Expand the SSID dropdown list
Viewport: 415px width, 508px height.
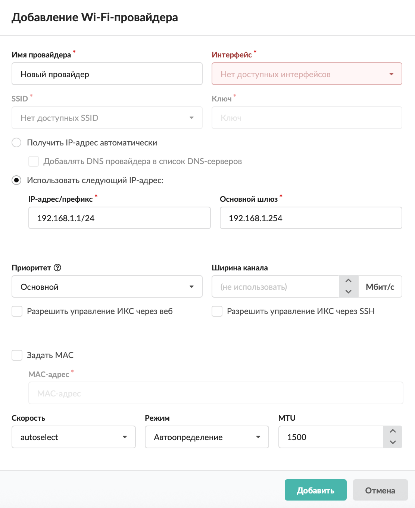(x=107, y=118)
